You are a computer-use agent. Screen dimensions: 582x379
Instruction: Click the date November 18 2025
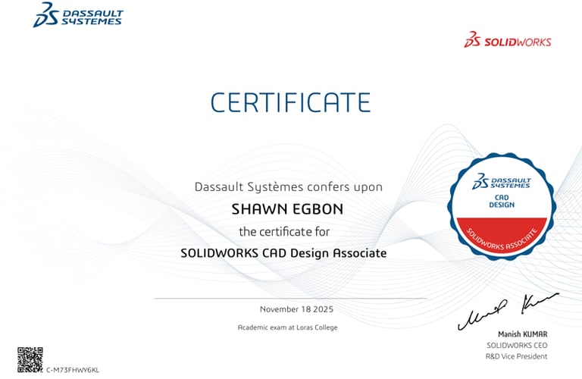pos(296,309)
